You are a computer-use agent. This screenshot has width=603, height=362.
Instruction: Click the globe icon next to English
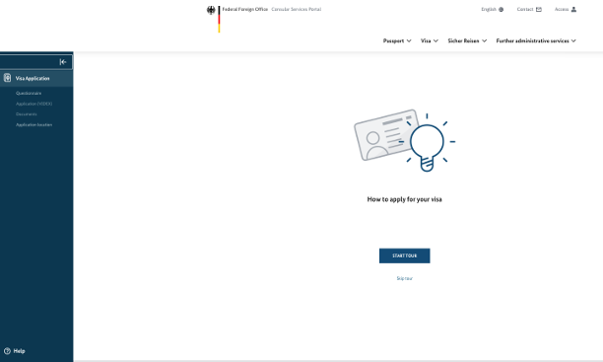(502, 9)
